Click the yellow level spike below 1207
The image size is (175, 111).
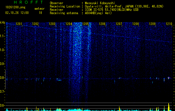pos(119,109)
